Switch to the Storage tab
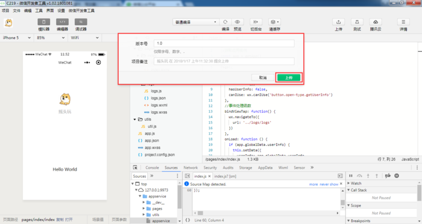Screen dimensions: 422x224 click(245, 168)
